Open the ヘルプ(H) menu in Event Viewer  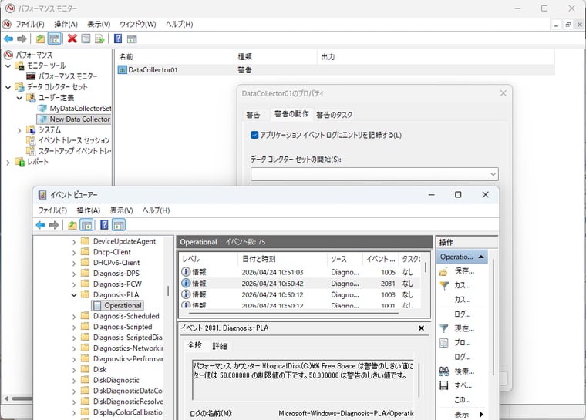coord(157,210)
